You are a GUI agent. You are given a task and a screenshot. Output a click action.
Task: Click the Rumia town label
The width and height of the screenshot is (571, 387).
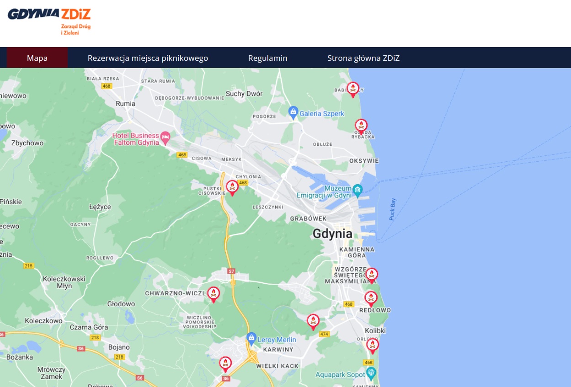pos(125,104)
